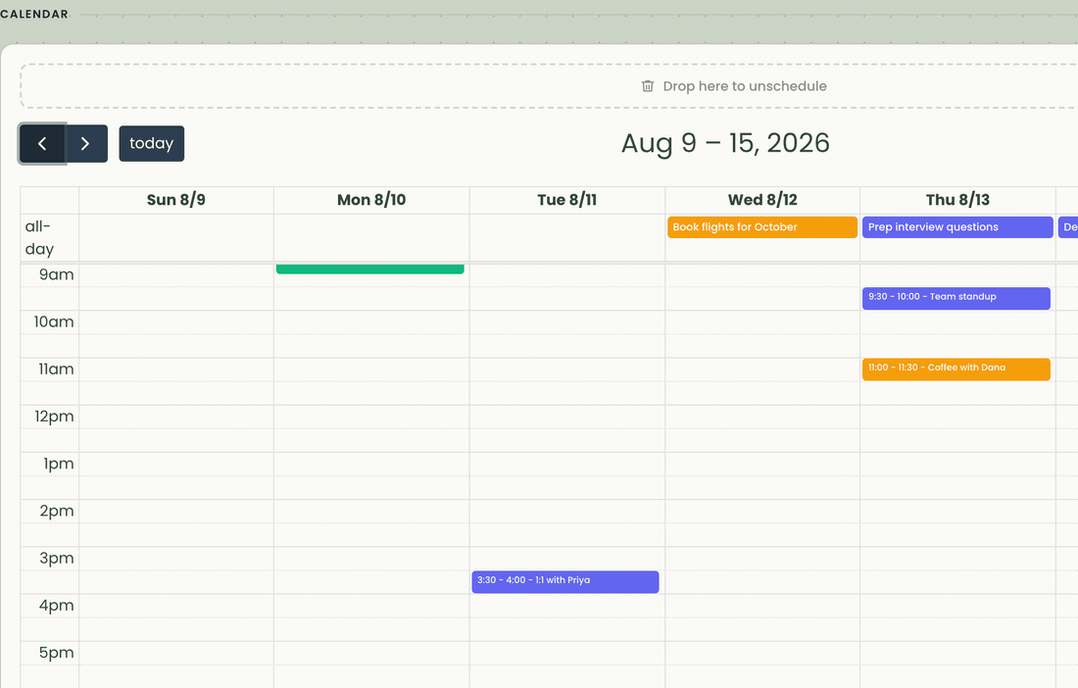Open the Prep interview questions event

(957, 227)
